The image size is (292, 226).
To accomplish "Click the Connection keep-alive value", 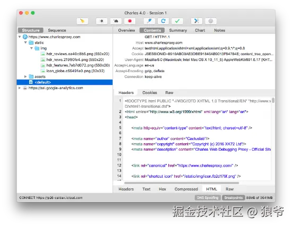I will (x=153, y=77).
